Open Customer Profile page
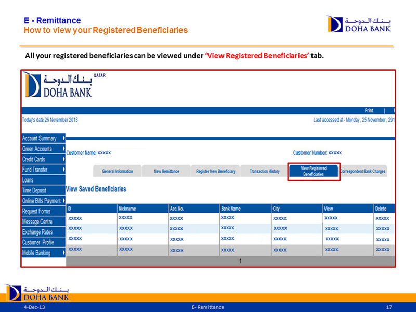Image resolution: width=416 pixels, height=312 pixels. tap(38, 242)
